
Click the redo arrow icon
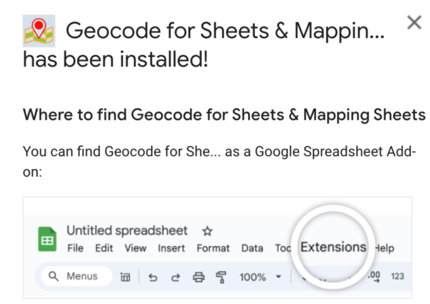click(176, 277)
